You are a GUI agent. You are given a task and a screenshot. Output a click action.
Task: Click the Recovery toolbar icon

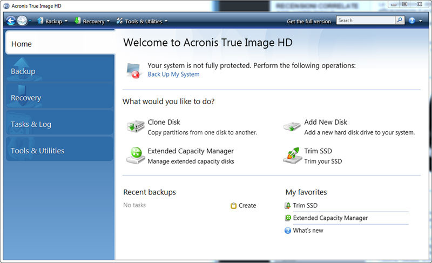tap(78, 21)
